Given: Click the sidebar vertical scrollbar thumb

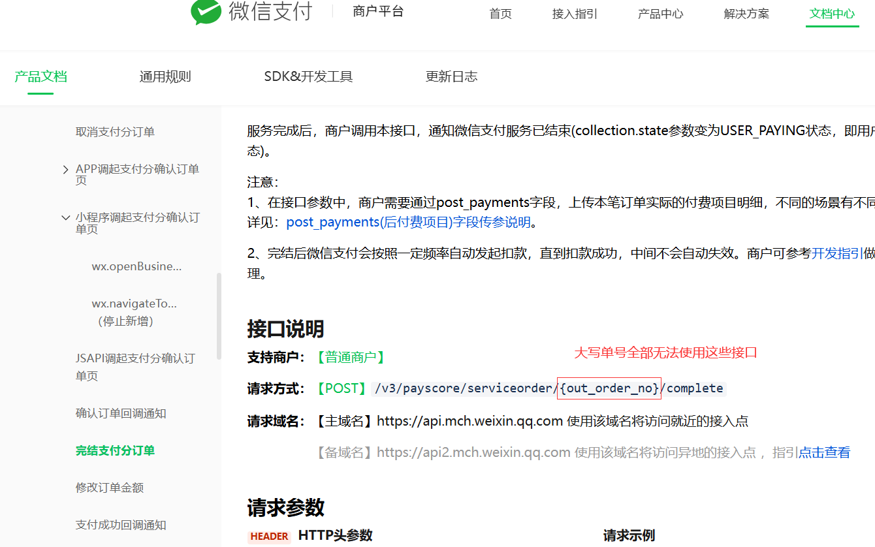Looking at the screenshot, I should (x=219, y=316).
